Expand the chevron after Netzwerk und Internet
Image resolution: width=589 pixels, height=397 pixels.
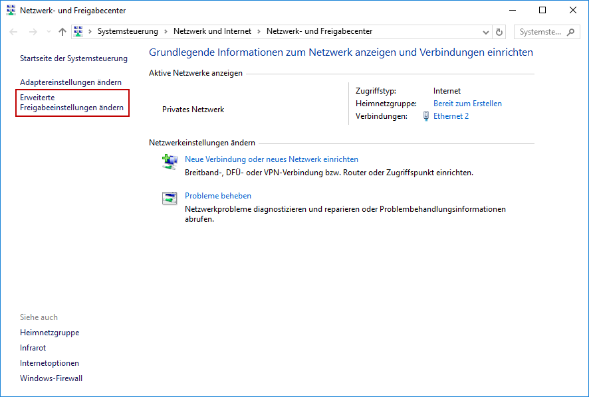click(x=259, y=31)
